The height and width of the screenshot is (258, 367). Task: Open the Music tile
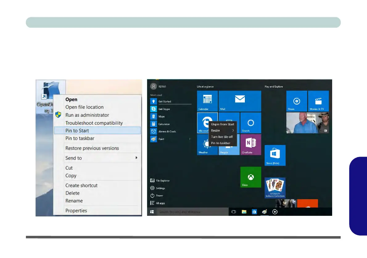point(297,101)
